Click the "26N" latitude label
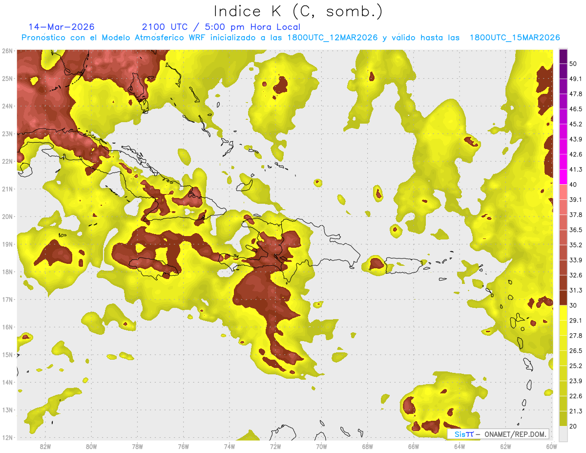 click(x=7, y=51)
